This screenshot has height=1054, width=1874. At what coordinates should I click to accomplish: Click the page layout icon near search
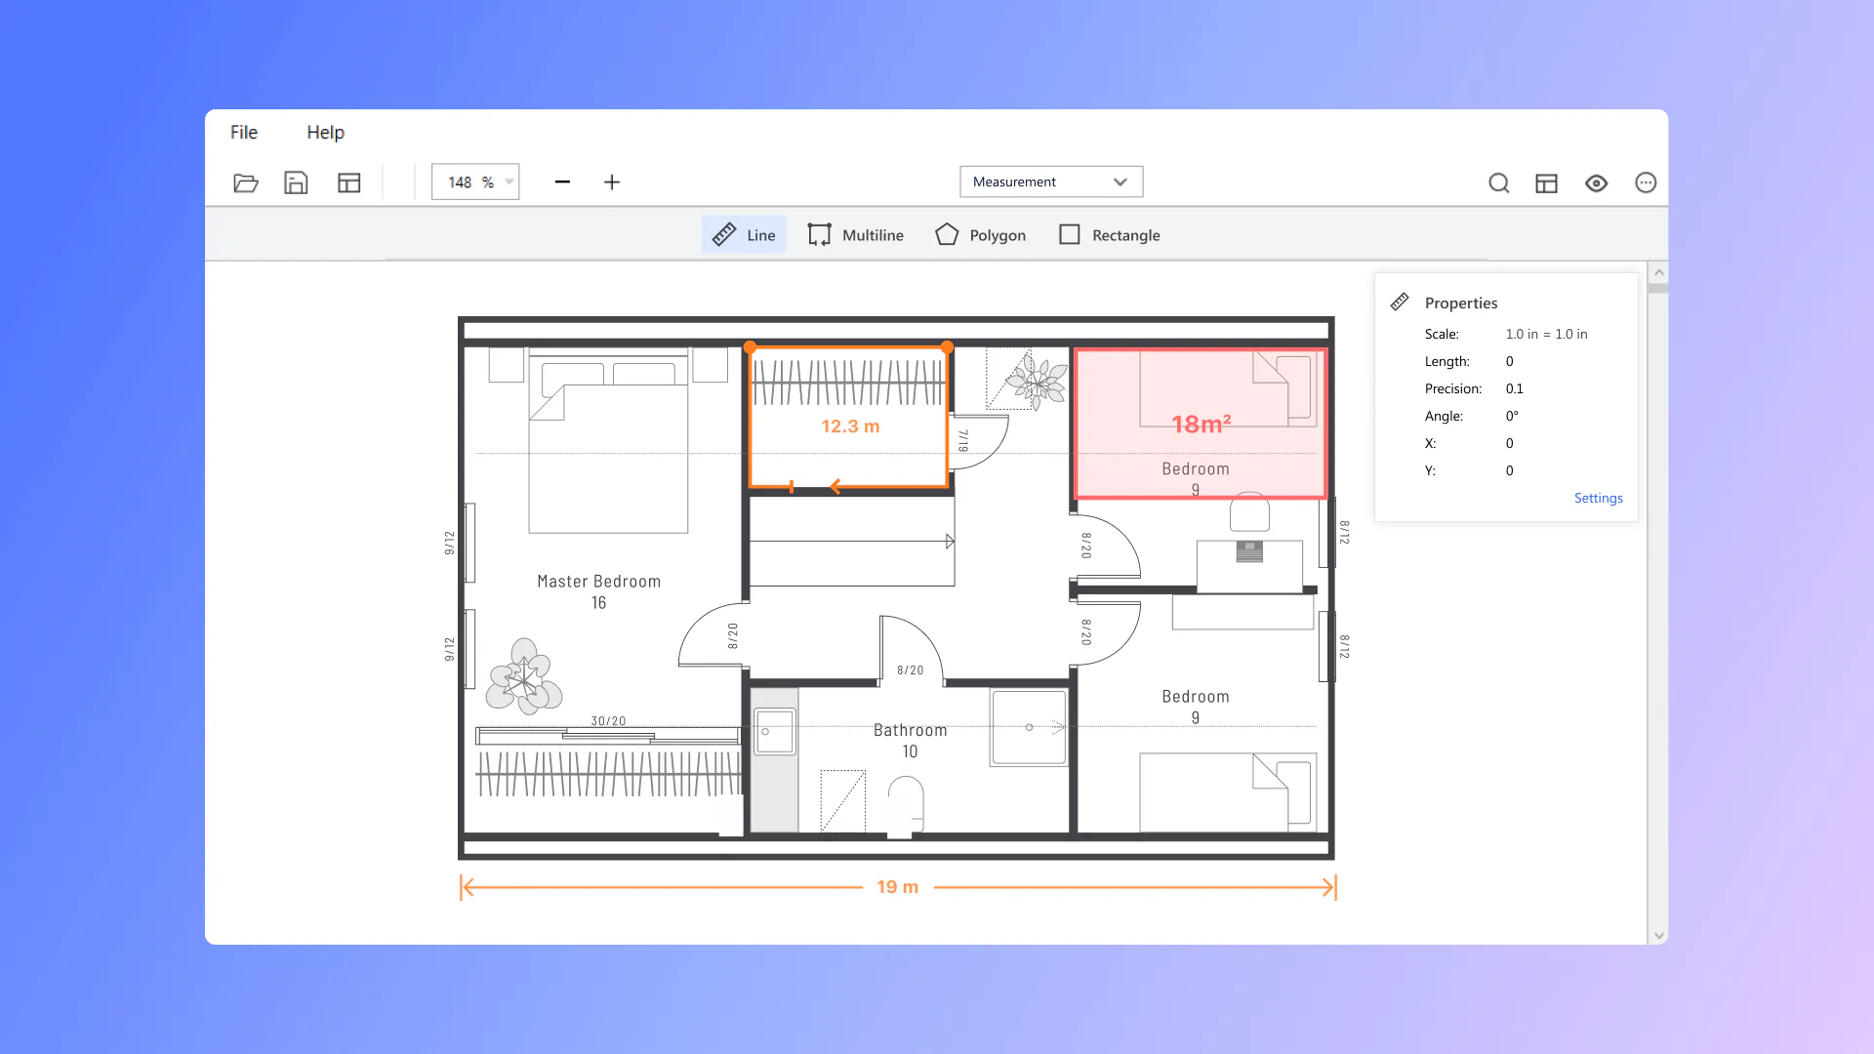1546,182
